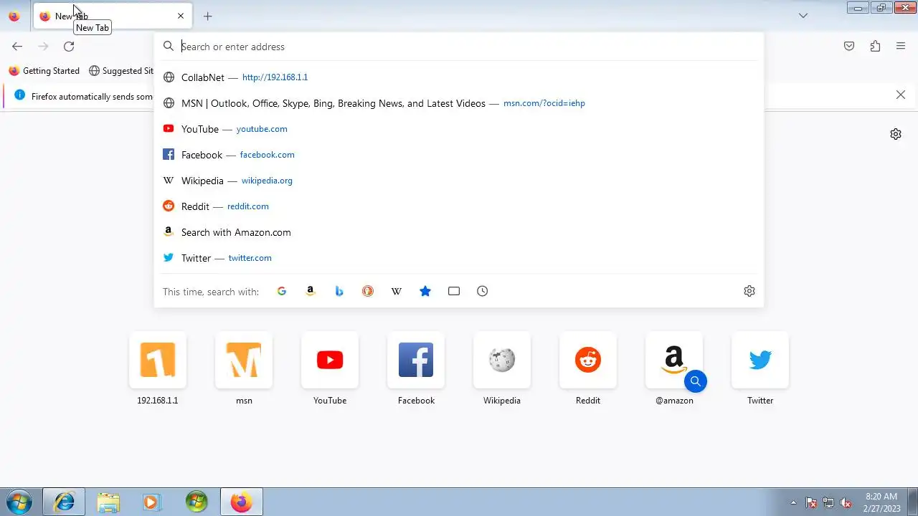Image resolution: width=918 pixels, height=516 pixels.
Task: Open the taskbar clock showing 8:20 AM
Action: [881, 502]
